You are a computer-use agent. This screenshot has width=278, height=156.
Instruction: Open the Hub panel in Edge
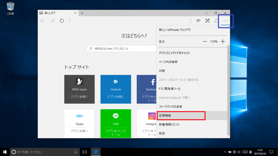pyautogui.click(x=198, y=21)
